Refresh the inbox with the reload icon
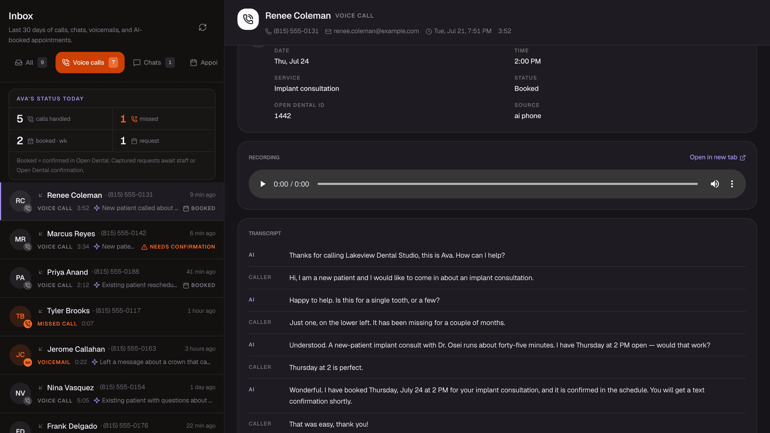This screenshot has width=770, height=433. [x=203, y=27]
